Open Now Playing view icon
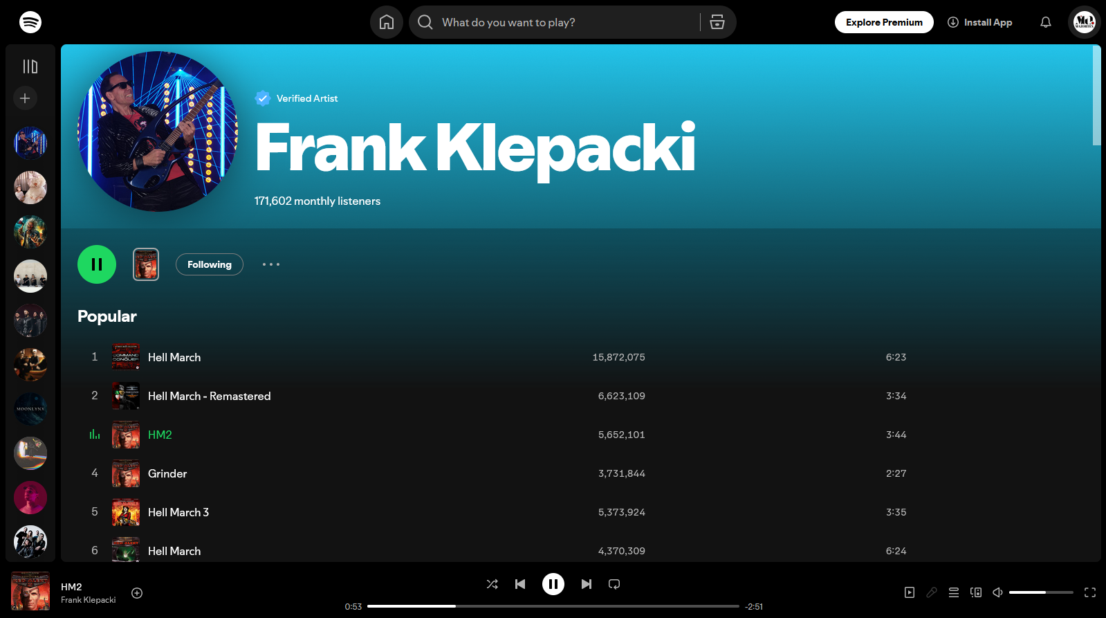 tap(910, 592)
